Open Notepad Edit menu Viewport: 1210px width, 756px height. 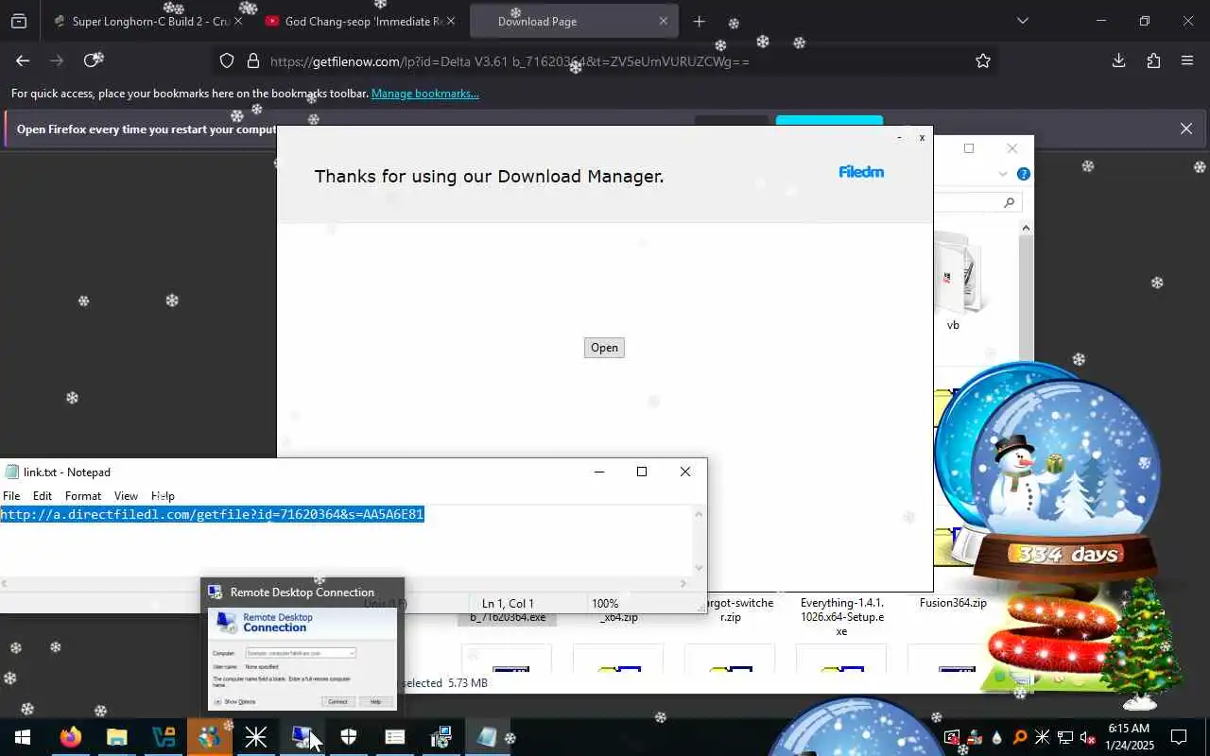coord(43,495)
